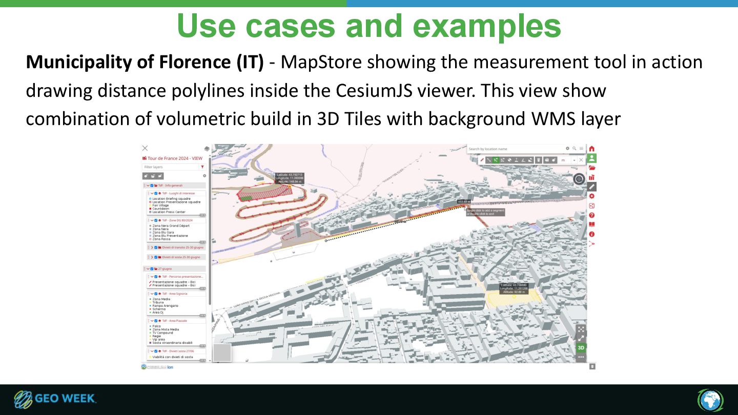Toggle the Measure ruler tool in sidebar
This screenshot has width=738, height=415.
[x=591, y=186]
